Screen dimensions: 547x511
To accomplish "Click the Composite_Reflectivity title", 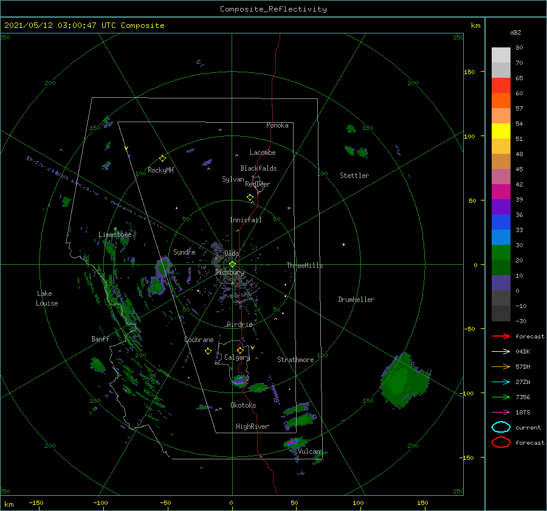I will (x=273, y=9).
